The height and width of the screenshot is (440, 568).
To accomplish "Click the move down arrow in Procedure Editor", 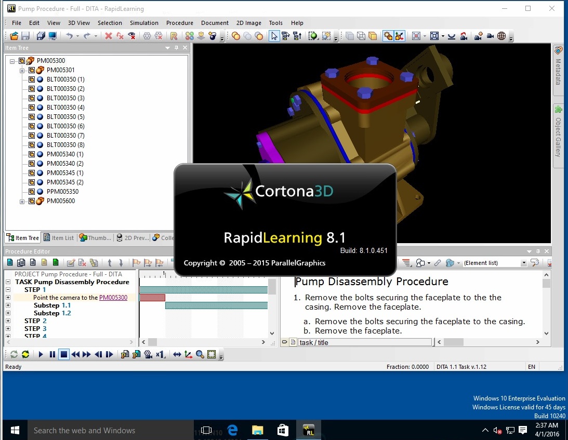I will click(121, 263).
